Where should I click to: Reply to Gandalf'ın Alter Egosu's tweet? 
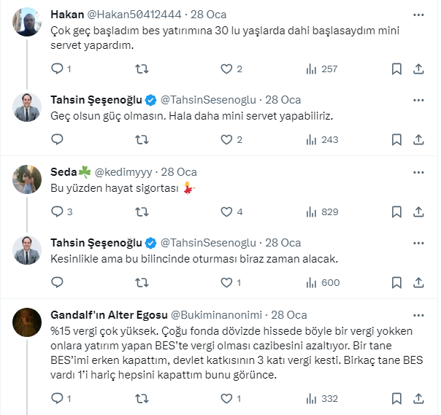coord(58,398)
